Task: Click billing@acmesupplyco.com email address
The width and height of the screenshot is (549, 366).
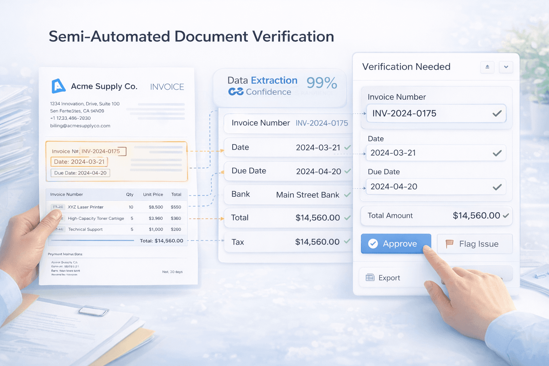Action: coord(80,126)
